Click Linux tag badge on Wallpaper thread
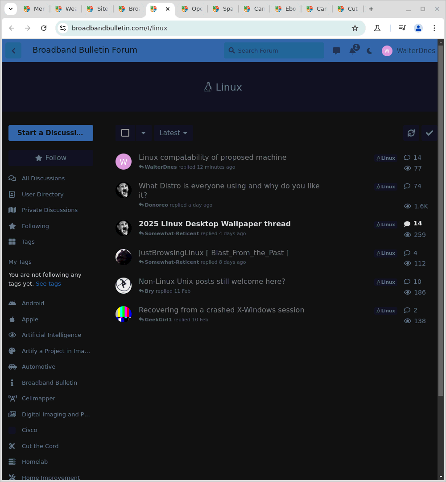Screen dimensions: 446x482 tap(386, 224)
